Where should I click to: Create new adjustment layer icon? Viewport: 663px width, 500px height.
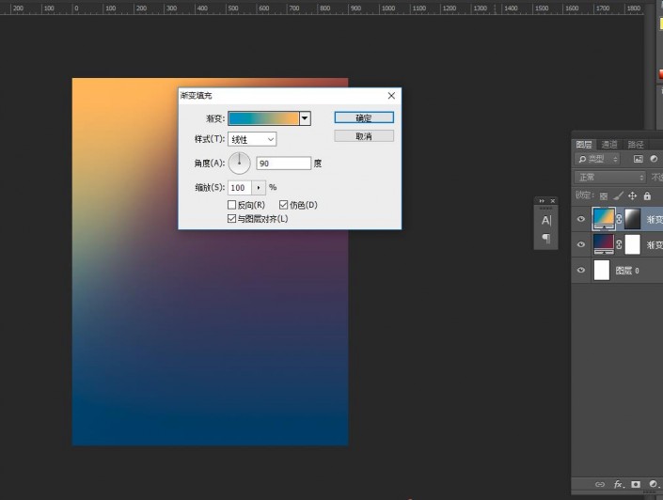tap(654, 484)
